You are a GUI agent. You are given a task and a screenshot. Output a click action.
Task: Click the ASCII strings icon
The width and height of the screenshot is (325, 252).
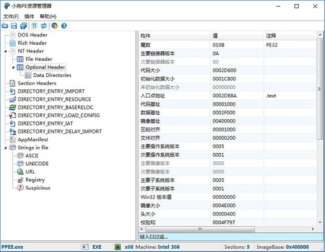pos(20,155)
